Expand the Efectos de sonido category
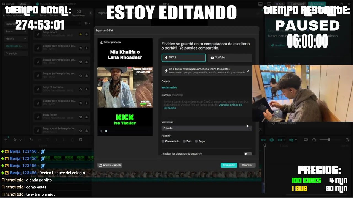 point(16,46)
